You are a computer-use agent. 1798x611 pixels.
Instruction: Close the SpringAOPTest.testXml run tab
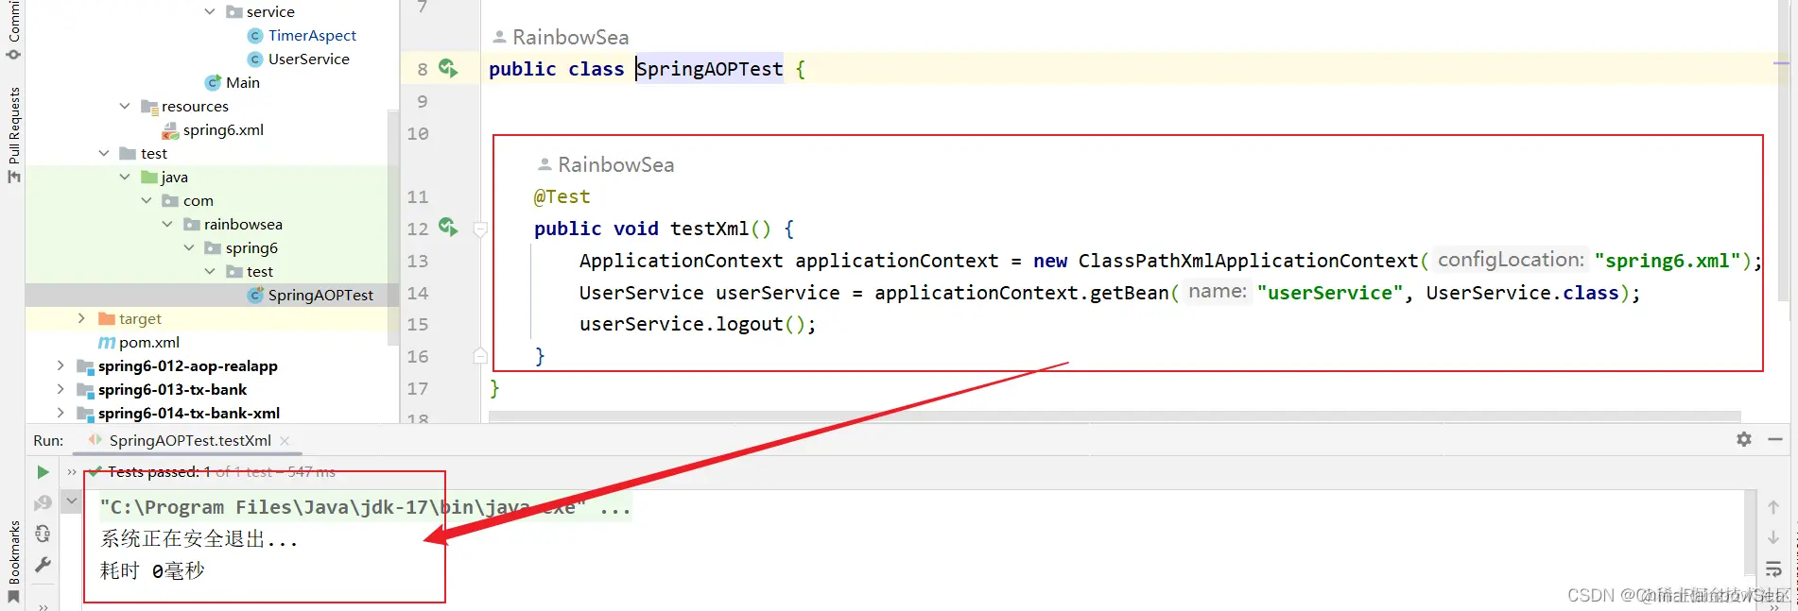click(x=285, y=441)
